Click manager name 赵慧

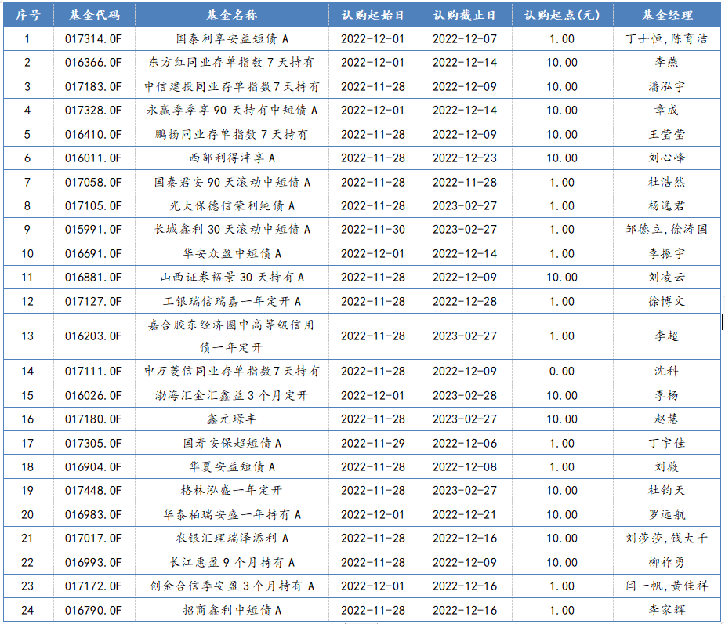coord(667,419)
